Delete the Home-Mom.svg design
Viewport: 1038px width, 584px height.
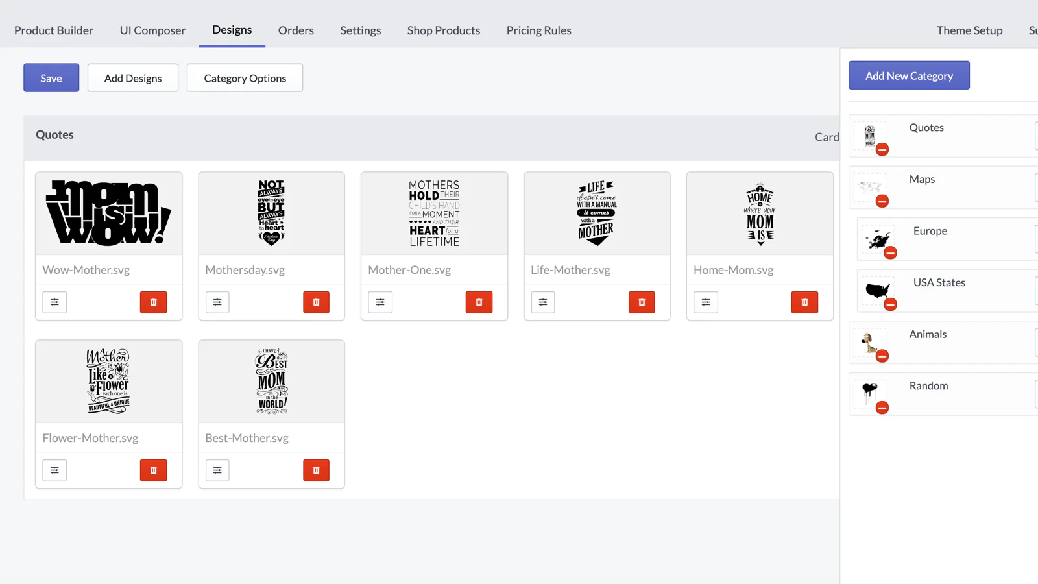coord(804,302)
